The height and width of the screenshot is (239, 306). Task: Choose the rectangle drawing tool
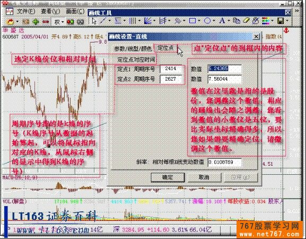[x=192, y=21]
